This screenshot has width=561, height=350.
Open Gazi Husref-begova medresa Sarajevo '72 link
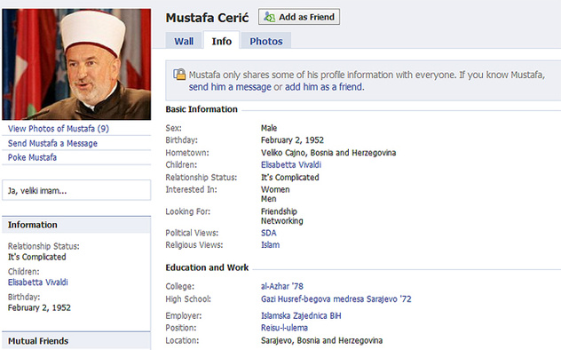[336, 298]
